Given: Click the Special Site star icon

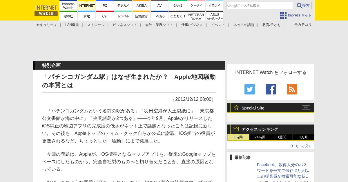Looking at the screenshot, I should tap(236, 107).
